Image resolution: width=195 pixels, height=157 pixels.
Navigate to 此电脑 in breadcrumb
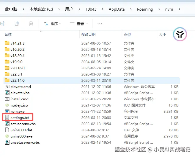11,9
